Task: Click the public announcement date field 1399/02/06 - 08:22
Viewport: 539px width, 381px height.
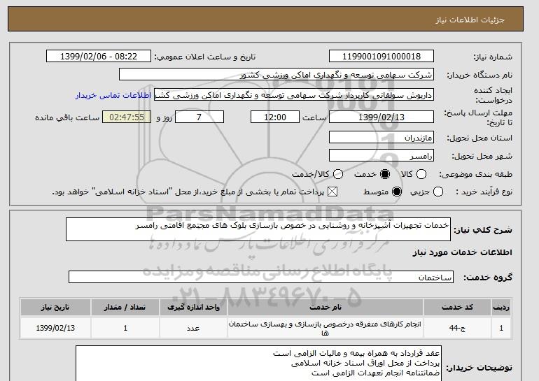Action: (x=99, y=57)
